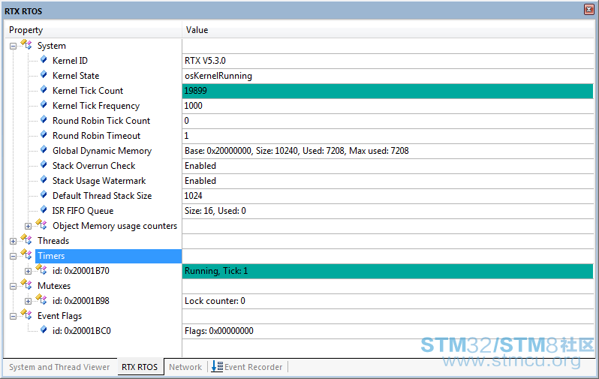Select the ISR FIFO Queue label
Image resolution: width=599 pixels, height=379 pixels.
83,211
